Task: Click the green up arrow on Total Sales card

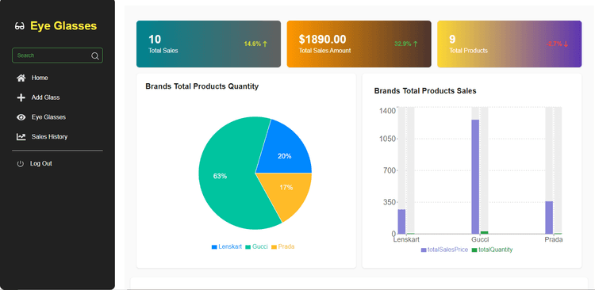Action: point(265,44)
